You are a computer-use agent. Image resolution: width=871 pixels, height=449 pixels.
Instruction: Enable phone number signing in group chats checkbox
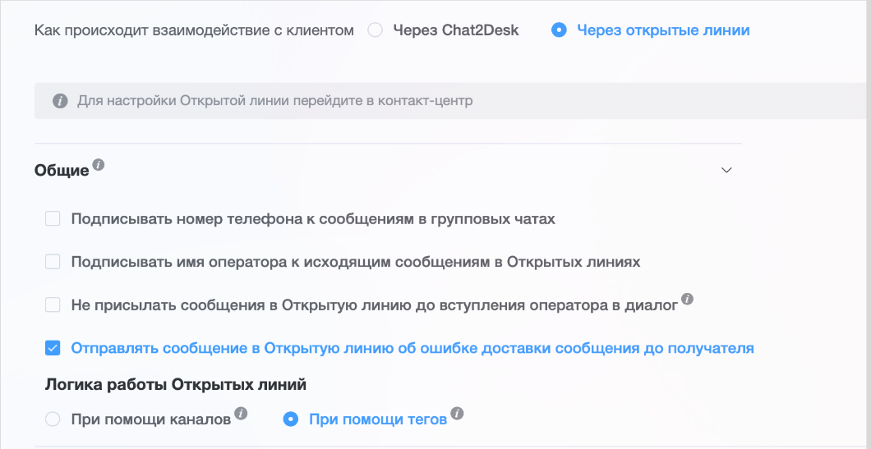coord(53,219)
